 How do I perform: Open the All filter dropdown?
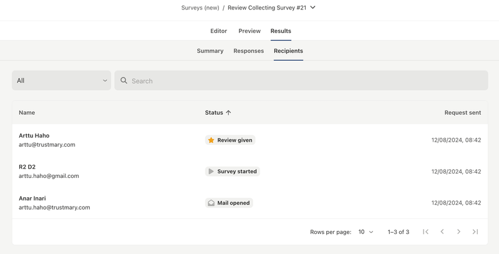61,81
